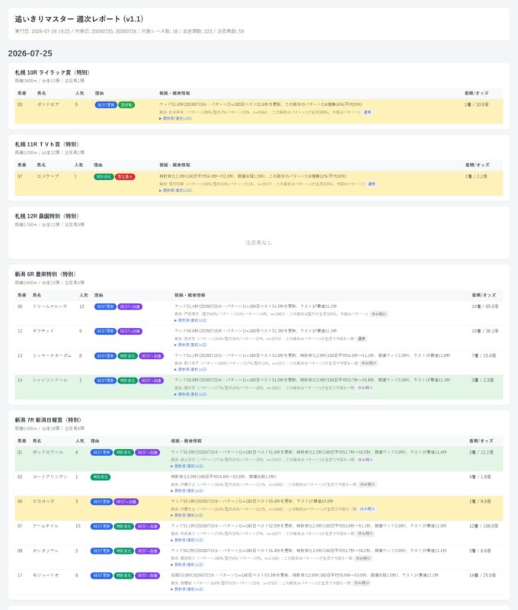Expand 調教表 in Niigata 6R horse 14 row
The height and width of the screenshot is (610, 518).
coord(190,394)
